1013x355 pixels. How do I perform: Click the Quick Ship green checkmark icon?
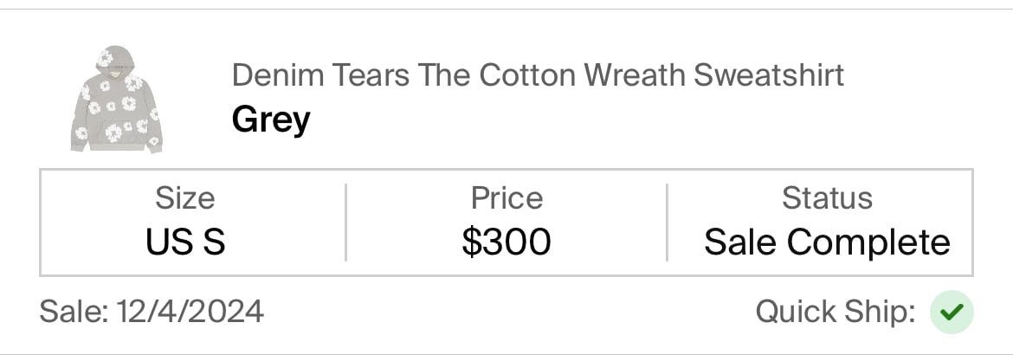952,313
